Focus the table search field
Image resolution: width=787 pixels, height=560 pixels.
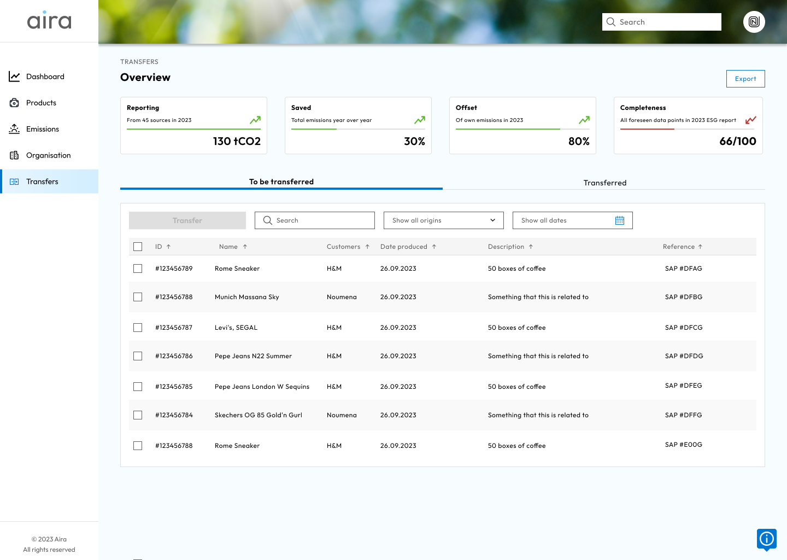click(x=315, y=220)
